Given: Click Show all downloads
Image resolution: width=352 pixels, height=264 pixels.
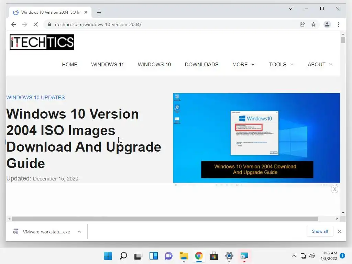Looking at the screenshot, I should pyautogui.click(x=320, y=231).
